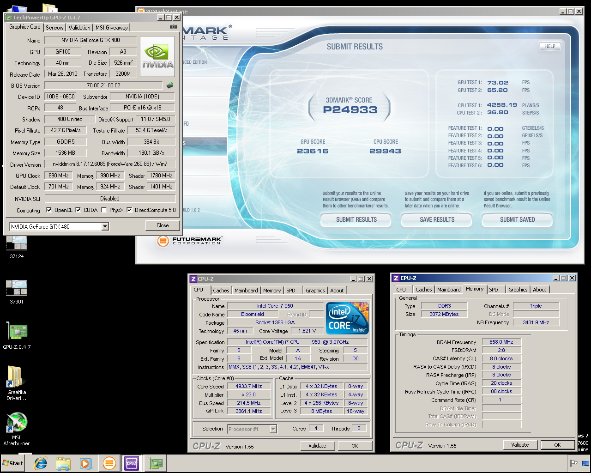Open the GeForce GTX 480 card dropdown
This screenshot has width=591, height=473.
[105, 226]
